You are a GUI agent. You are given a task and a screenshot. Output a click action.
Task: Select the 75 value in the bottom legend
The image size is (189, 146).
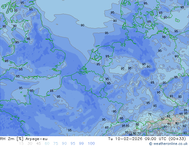click(55, 144)
